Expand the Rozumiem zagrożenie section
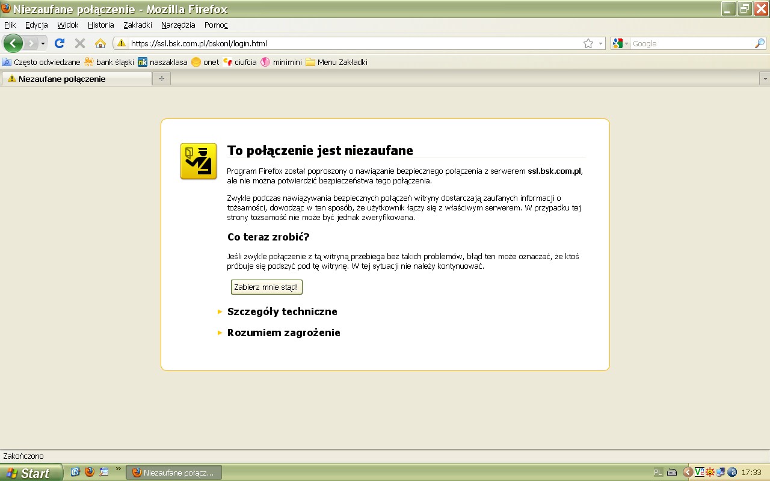770x481 pixels. coord(283,332)
